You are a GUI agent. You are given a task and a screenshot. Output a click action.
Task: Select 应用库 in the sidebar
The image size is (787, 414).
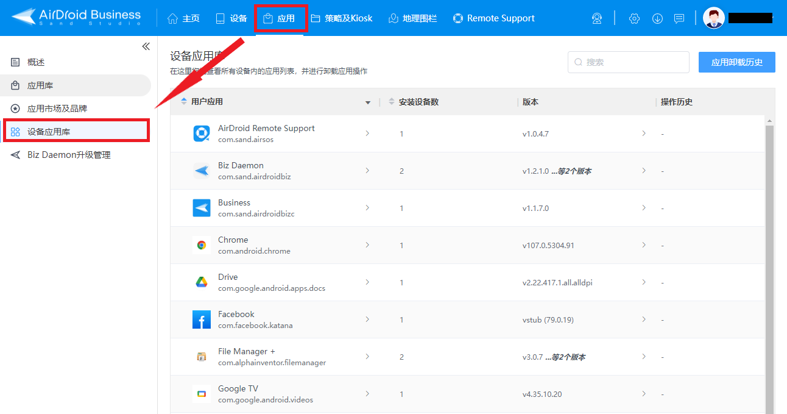click(76, 85)
